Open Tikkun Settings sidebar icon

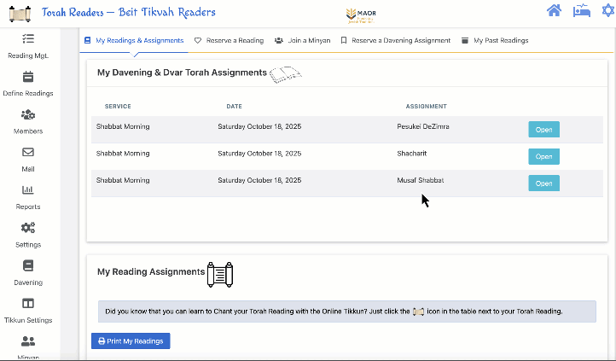(28, 304)
